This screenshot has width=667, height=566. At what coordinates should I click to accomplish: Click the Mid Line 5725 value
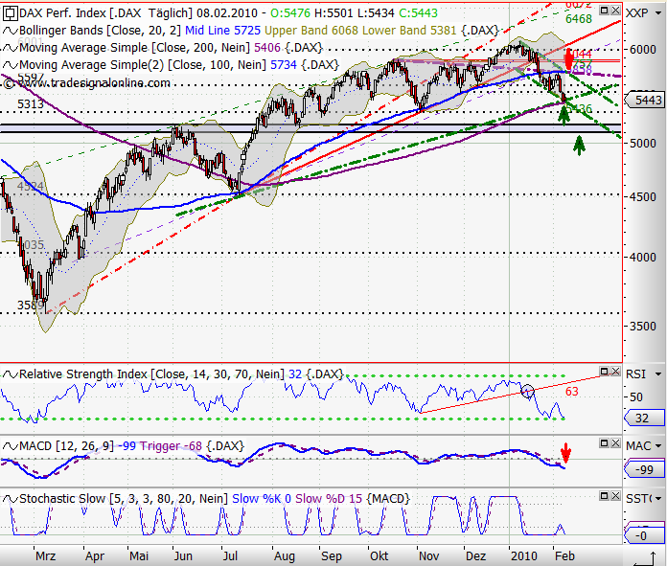222,31
